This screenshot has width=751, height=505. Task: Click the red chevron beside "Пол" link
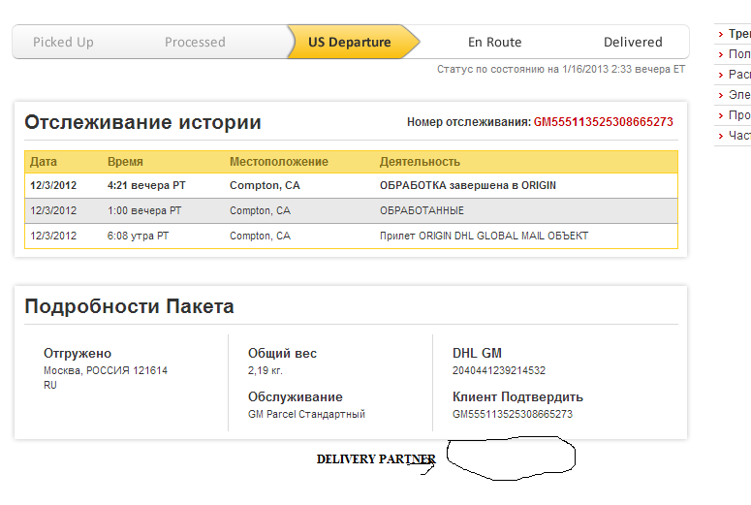[721, 54]
